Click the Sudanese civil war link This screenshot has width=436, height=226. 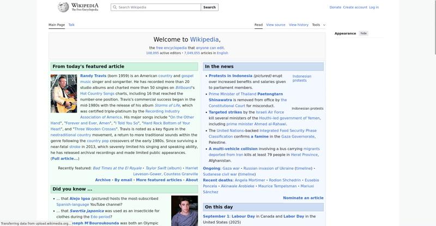(220, 174)
